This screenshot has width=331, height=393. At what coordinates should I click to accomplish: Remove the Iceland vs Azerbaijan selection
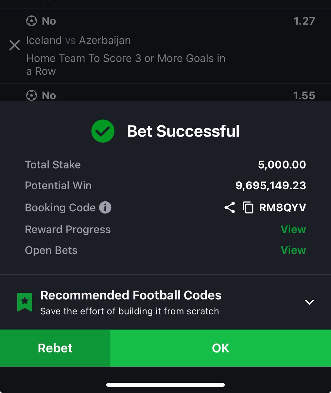15,45
